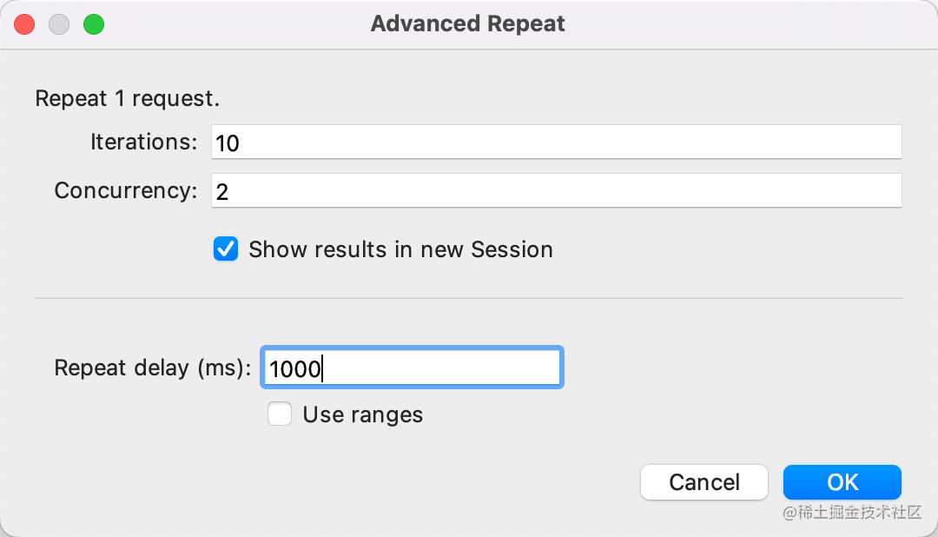This screenshot has height=537, width=938.
Task: Click the "Use ranges" label text
Action: (362, 415)
